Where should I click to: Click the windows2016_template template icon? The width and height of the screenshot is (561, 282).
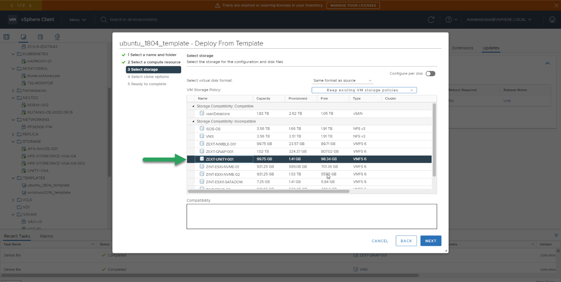point(24,193)
